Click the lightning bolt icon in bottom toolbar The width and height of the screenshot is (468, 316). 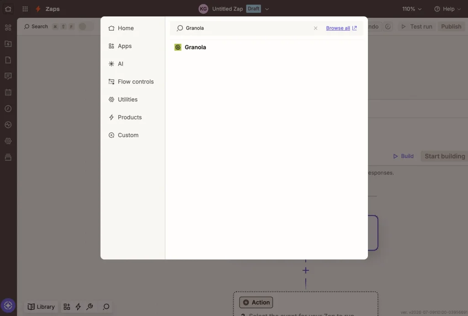[78, 307]
